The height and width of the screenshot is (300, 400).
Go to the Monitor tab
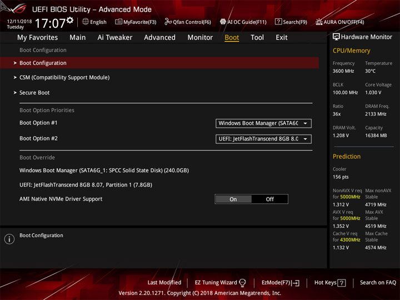(x=200, y=38)
